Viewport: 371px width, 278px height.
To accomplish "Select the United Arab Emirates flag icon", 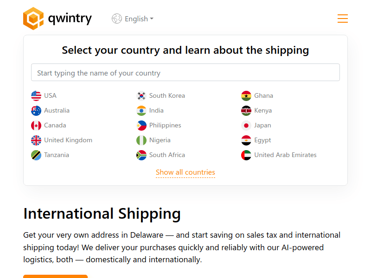I will coord(246,155).
